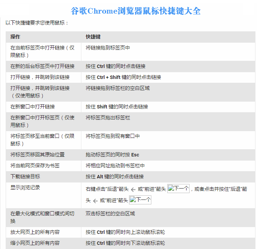Click the cell 缩小网页上的所有内容

tap(44, 243)
